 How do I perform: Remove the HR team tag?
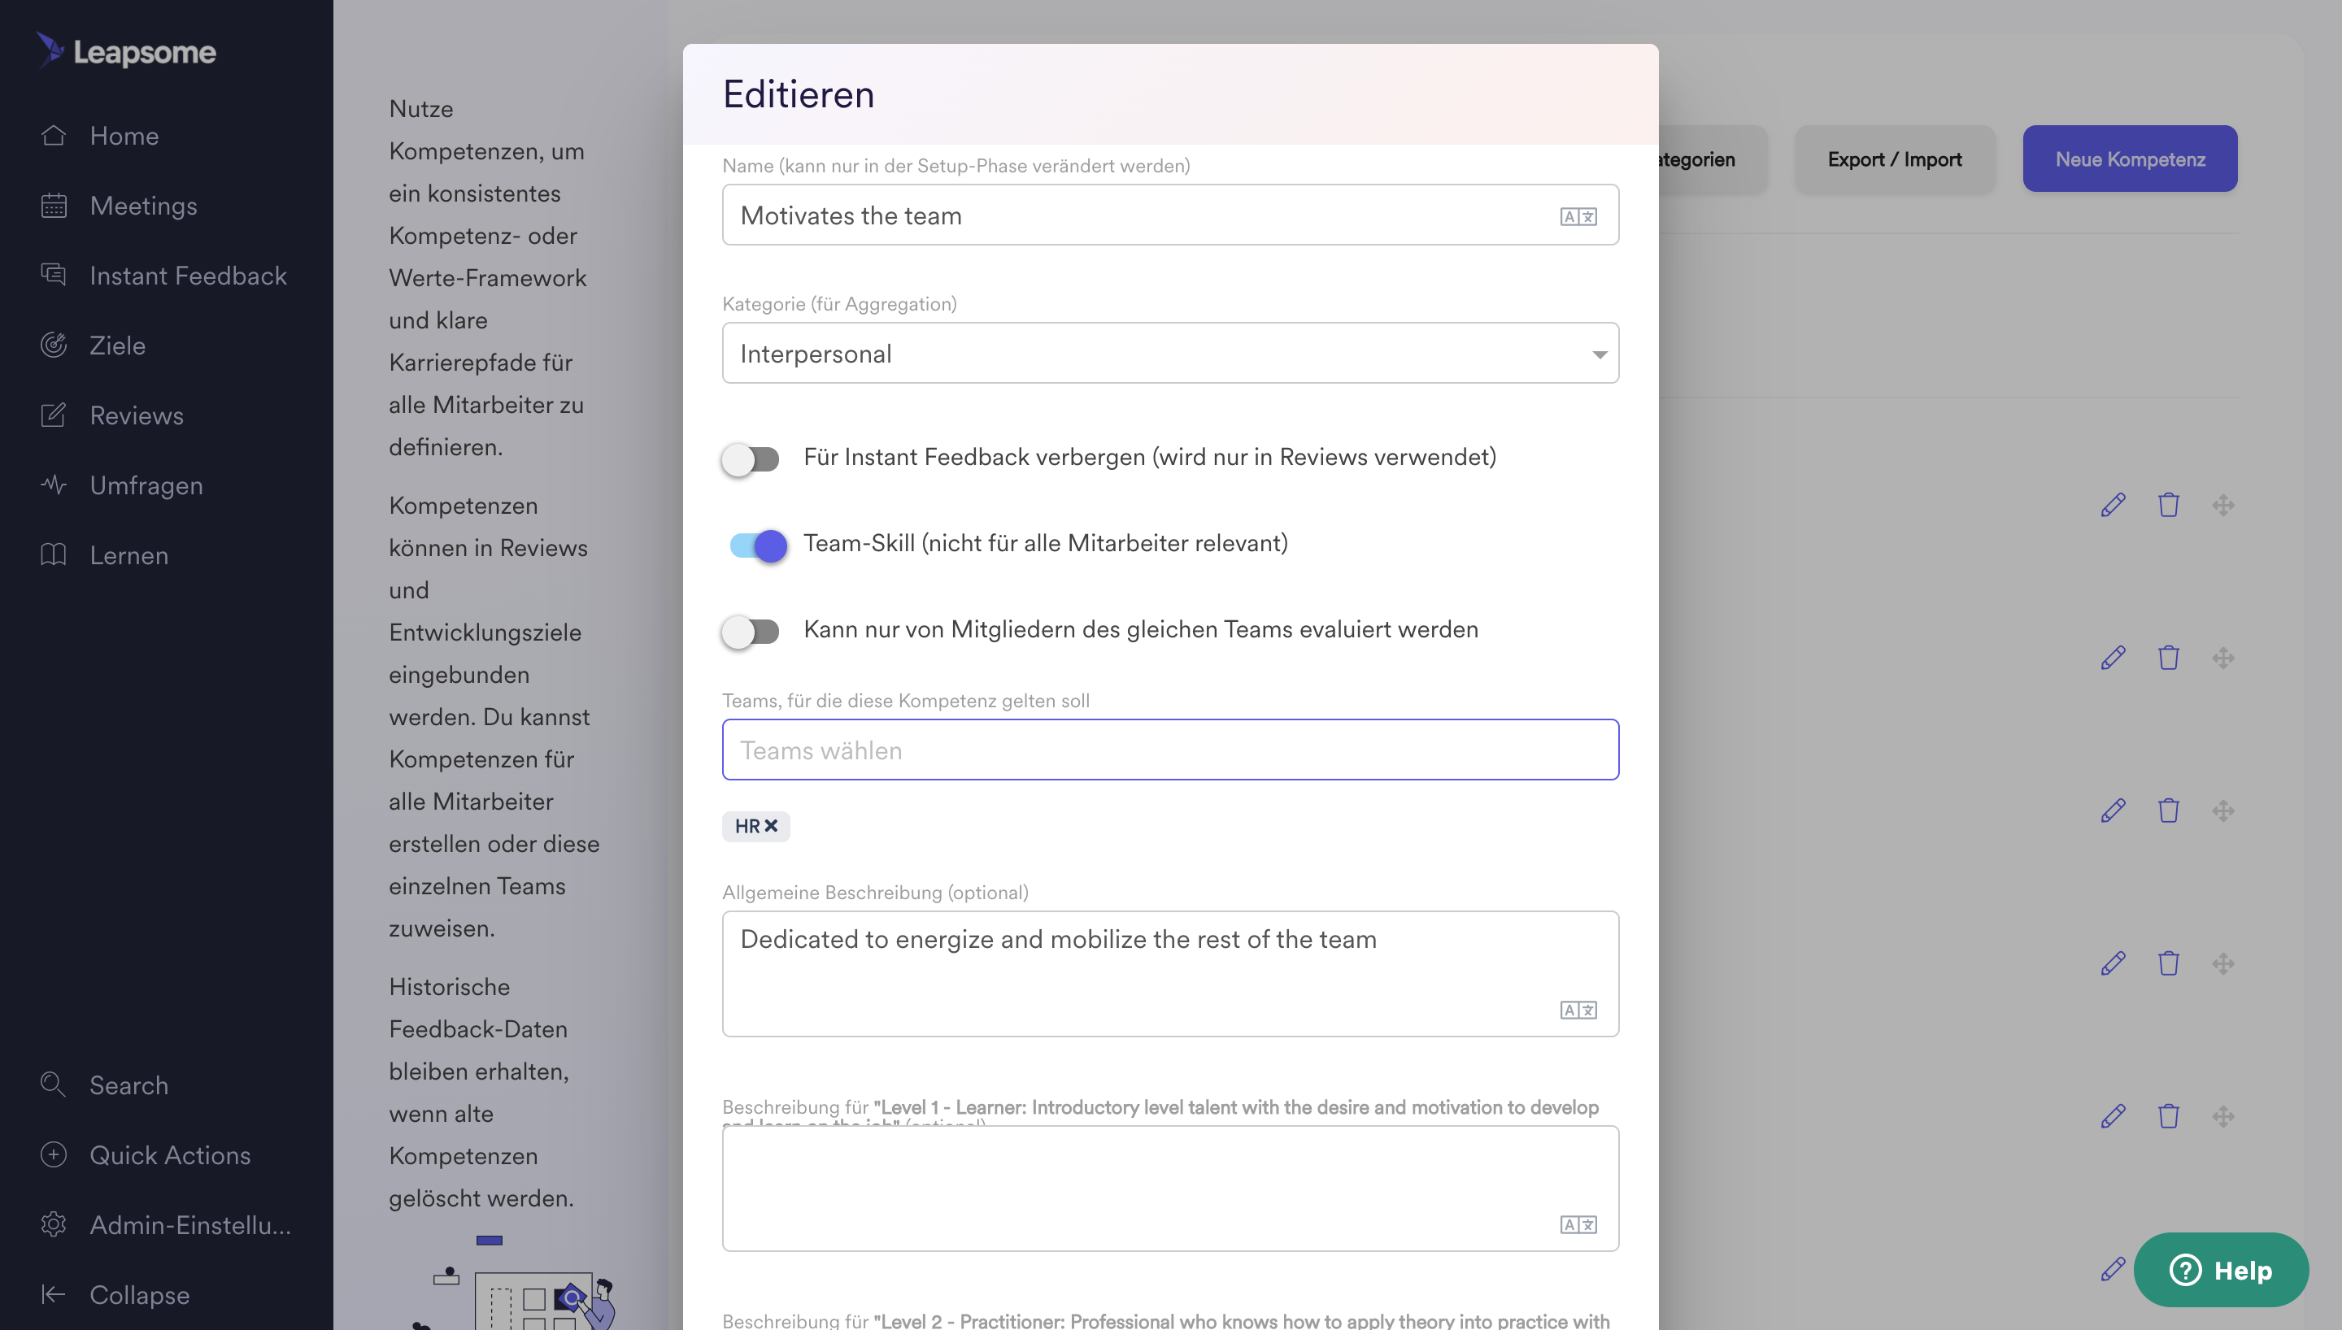coord(771,826)
